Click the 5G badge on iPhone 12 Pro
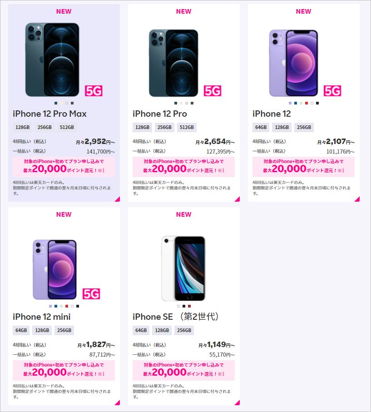Image resolution: width=371 pixels, height=412 pixels. tap(213, 91)
